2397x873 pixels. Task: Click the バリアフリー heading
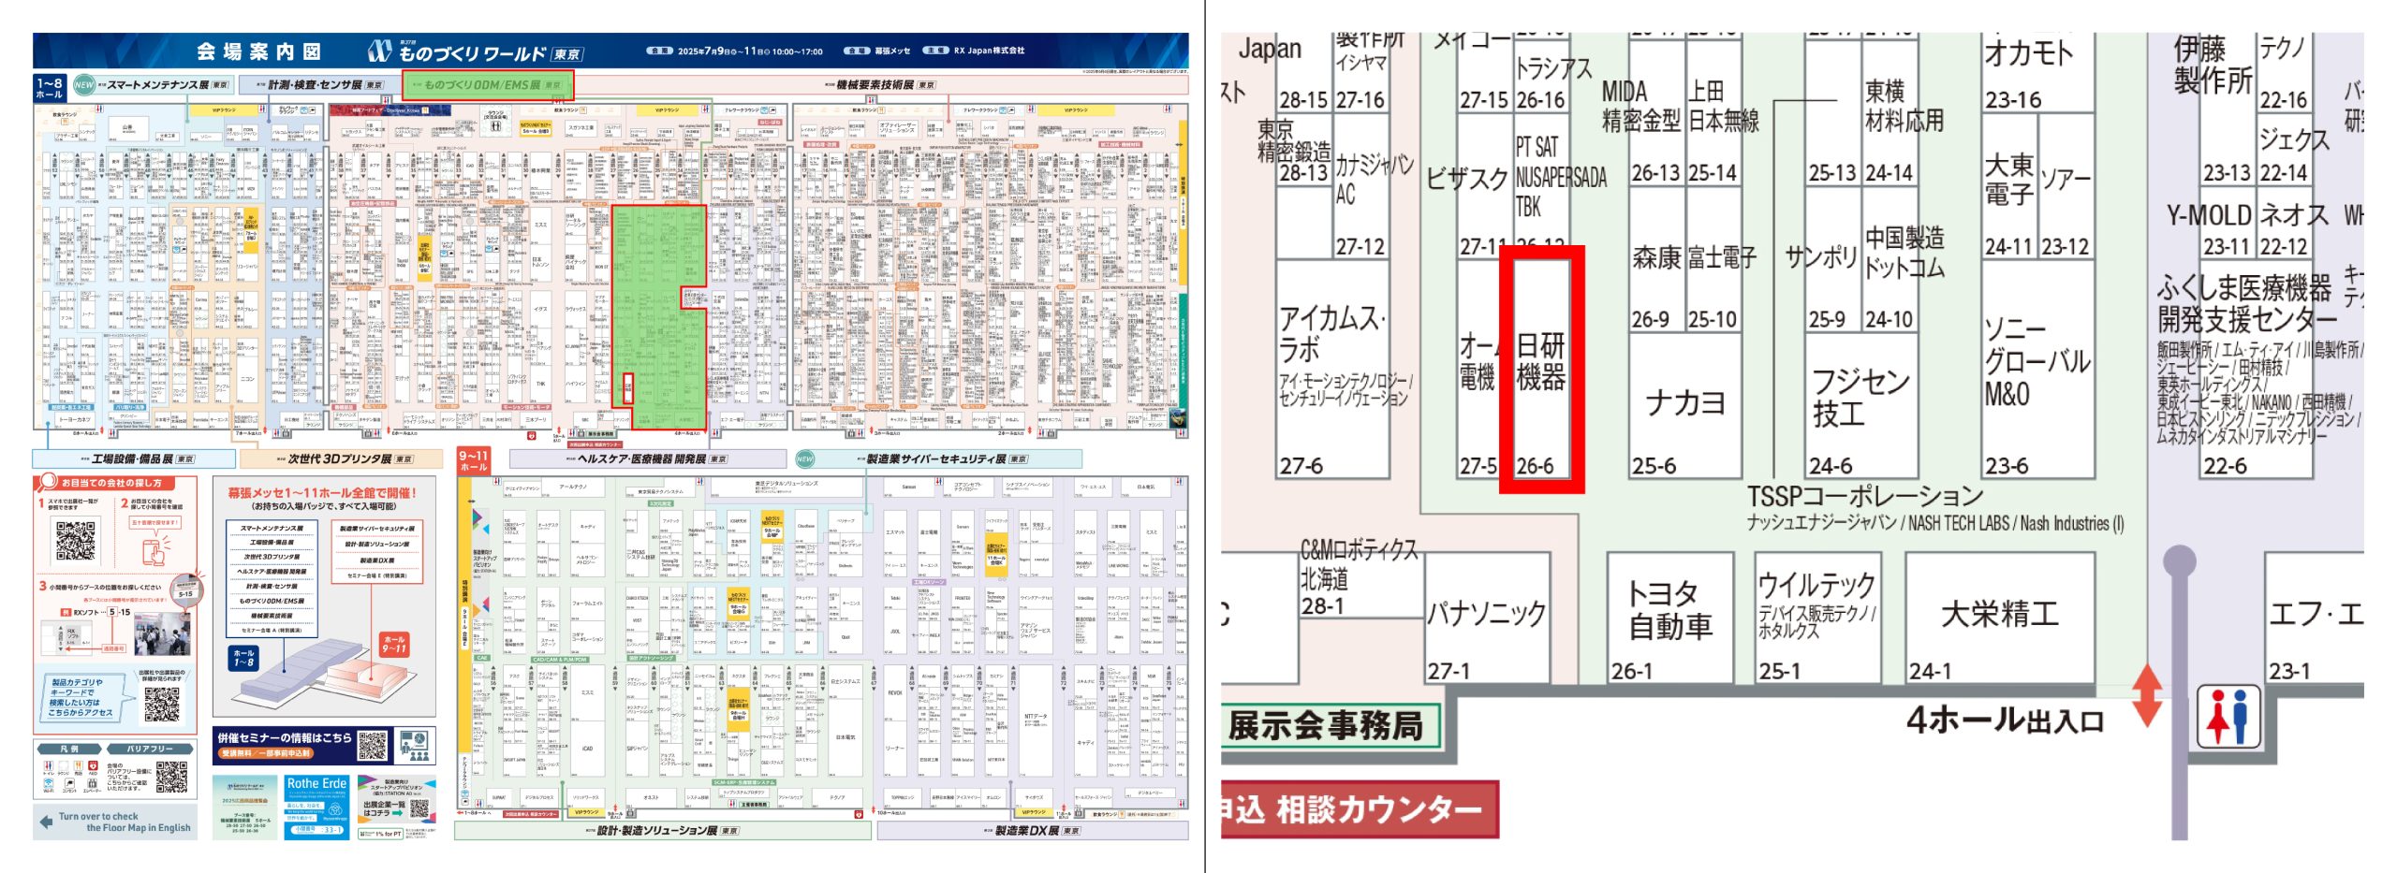(150, 749)
